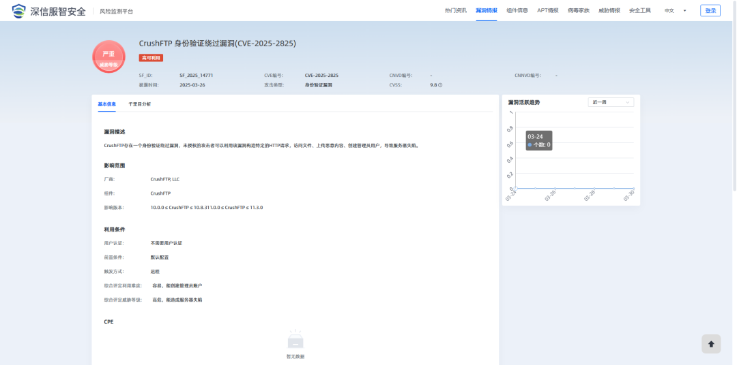Click the disclosure date 2025-03-26

tap(192, 85)
